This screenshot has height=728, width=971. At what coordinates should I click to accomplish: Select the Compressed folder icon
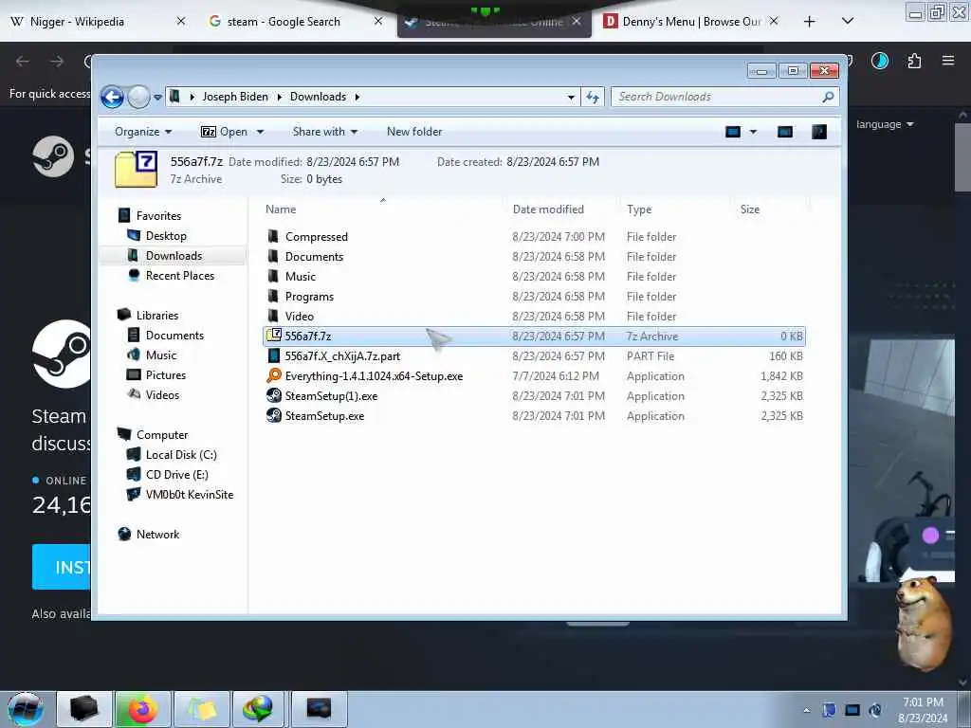(x=273, y=236)
